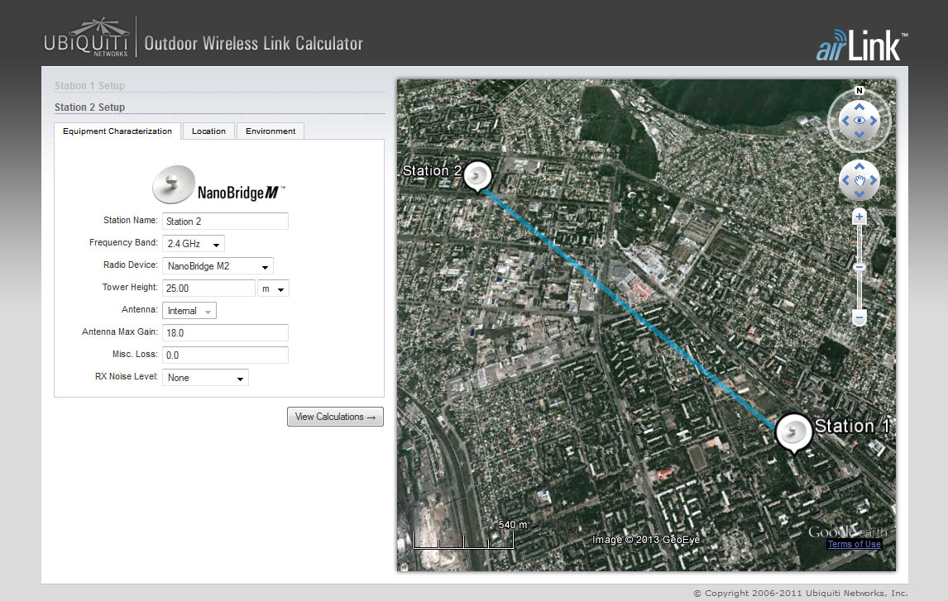
Task: Click the hand icon in pan control
Action: (859, 179)
